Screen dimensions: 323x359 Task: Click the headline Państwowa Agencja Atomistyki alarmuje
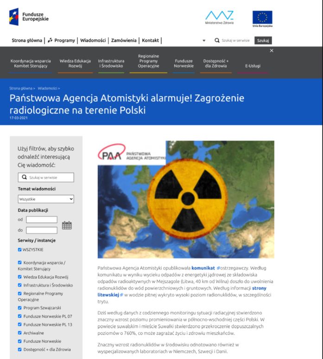click(127, 104)
